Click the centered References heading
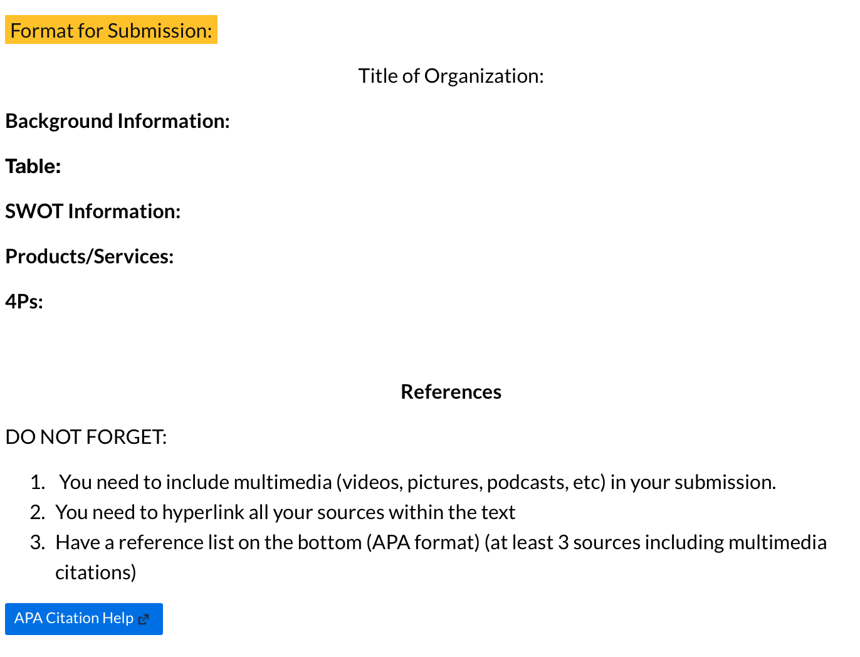The width and height of the screenshot is (860, 657). coord(451,392)
